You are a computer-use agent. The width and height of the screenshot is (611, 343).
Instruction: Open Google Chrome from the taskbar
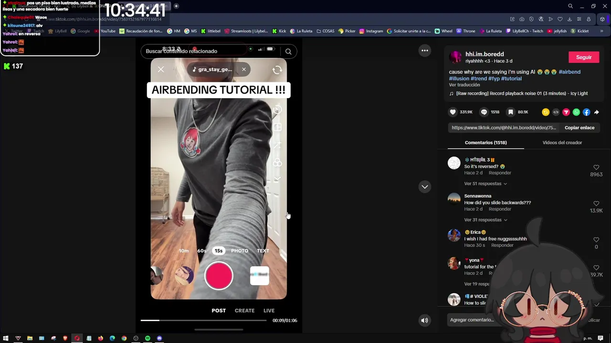(x=124, y=338)
